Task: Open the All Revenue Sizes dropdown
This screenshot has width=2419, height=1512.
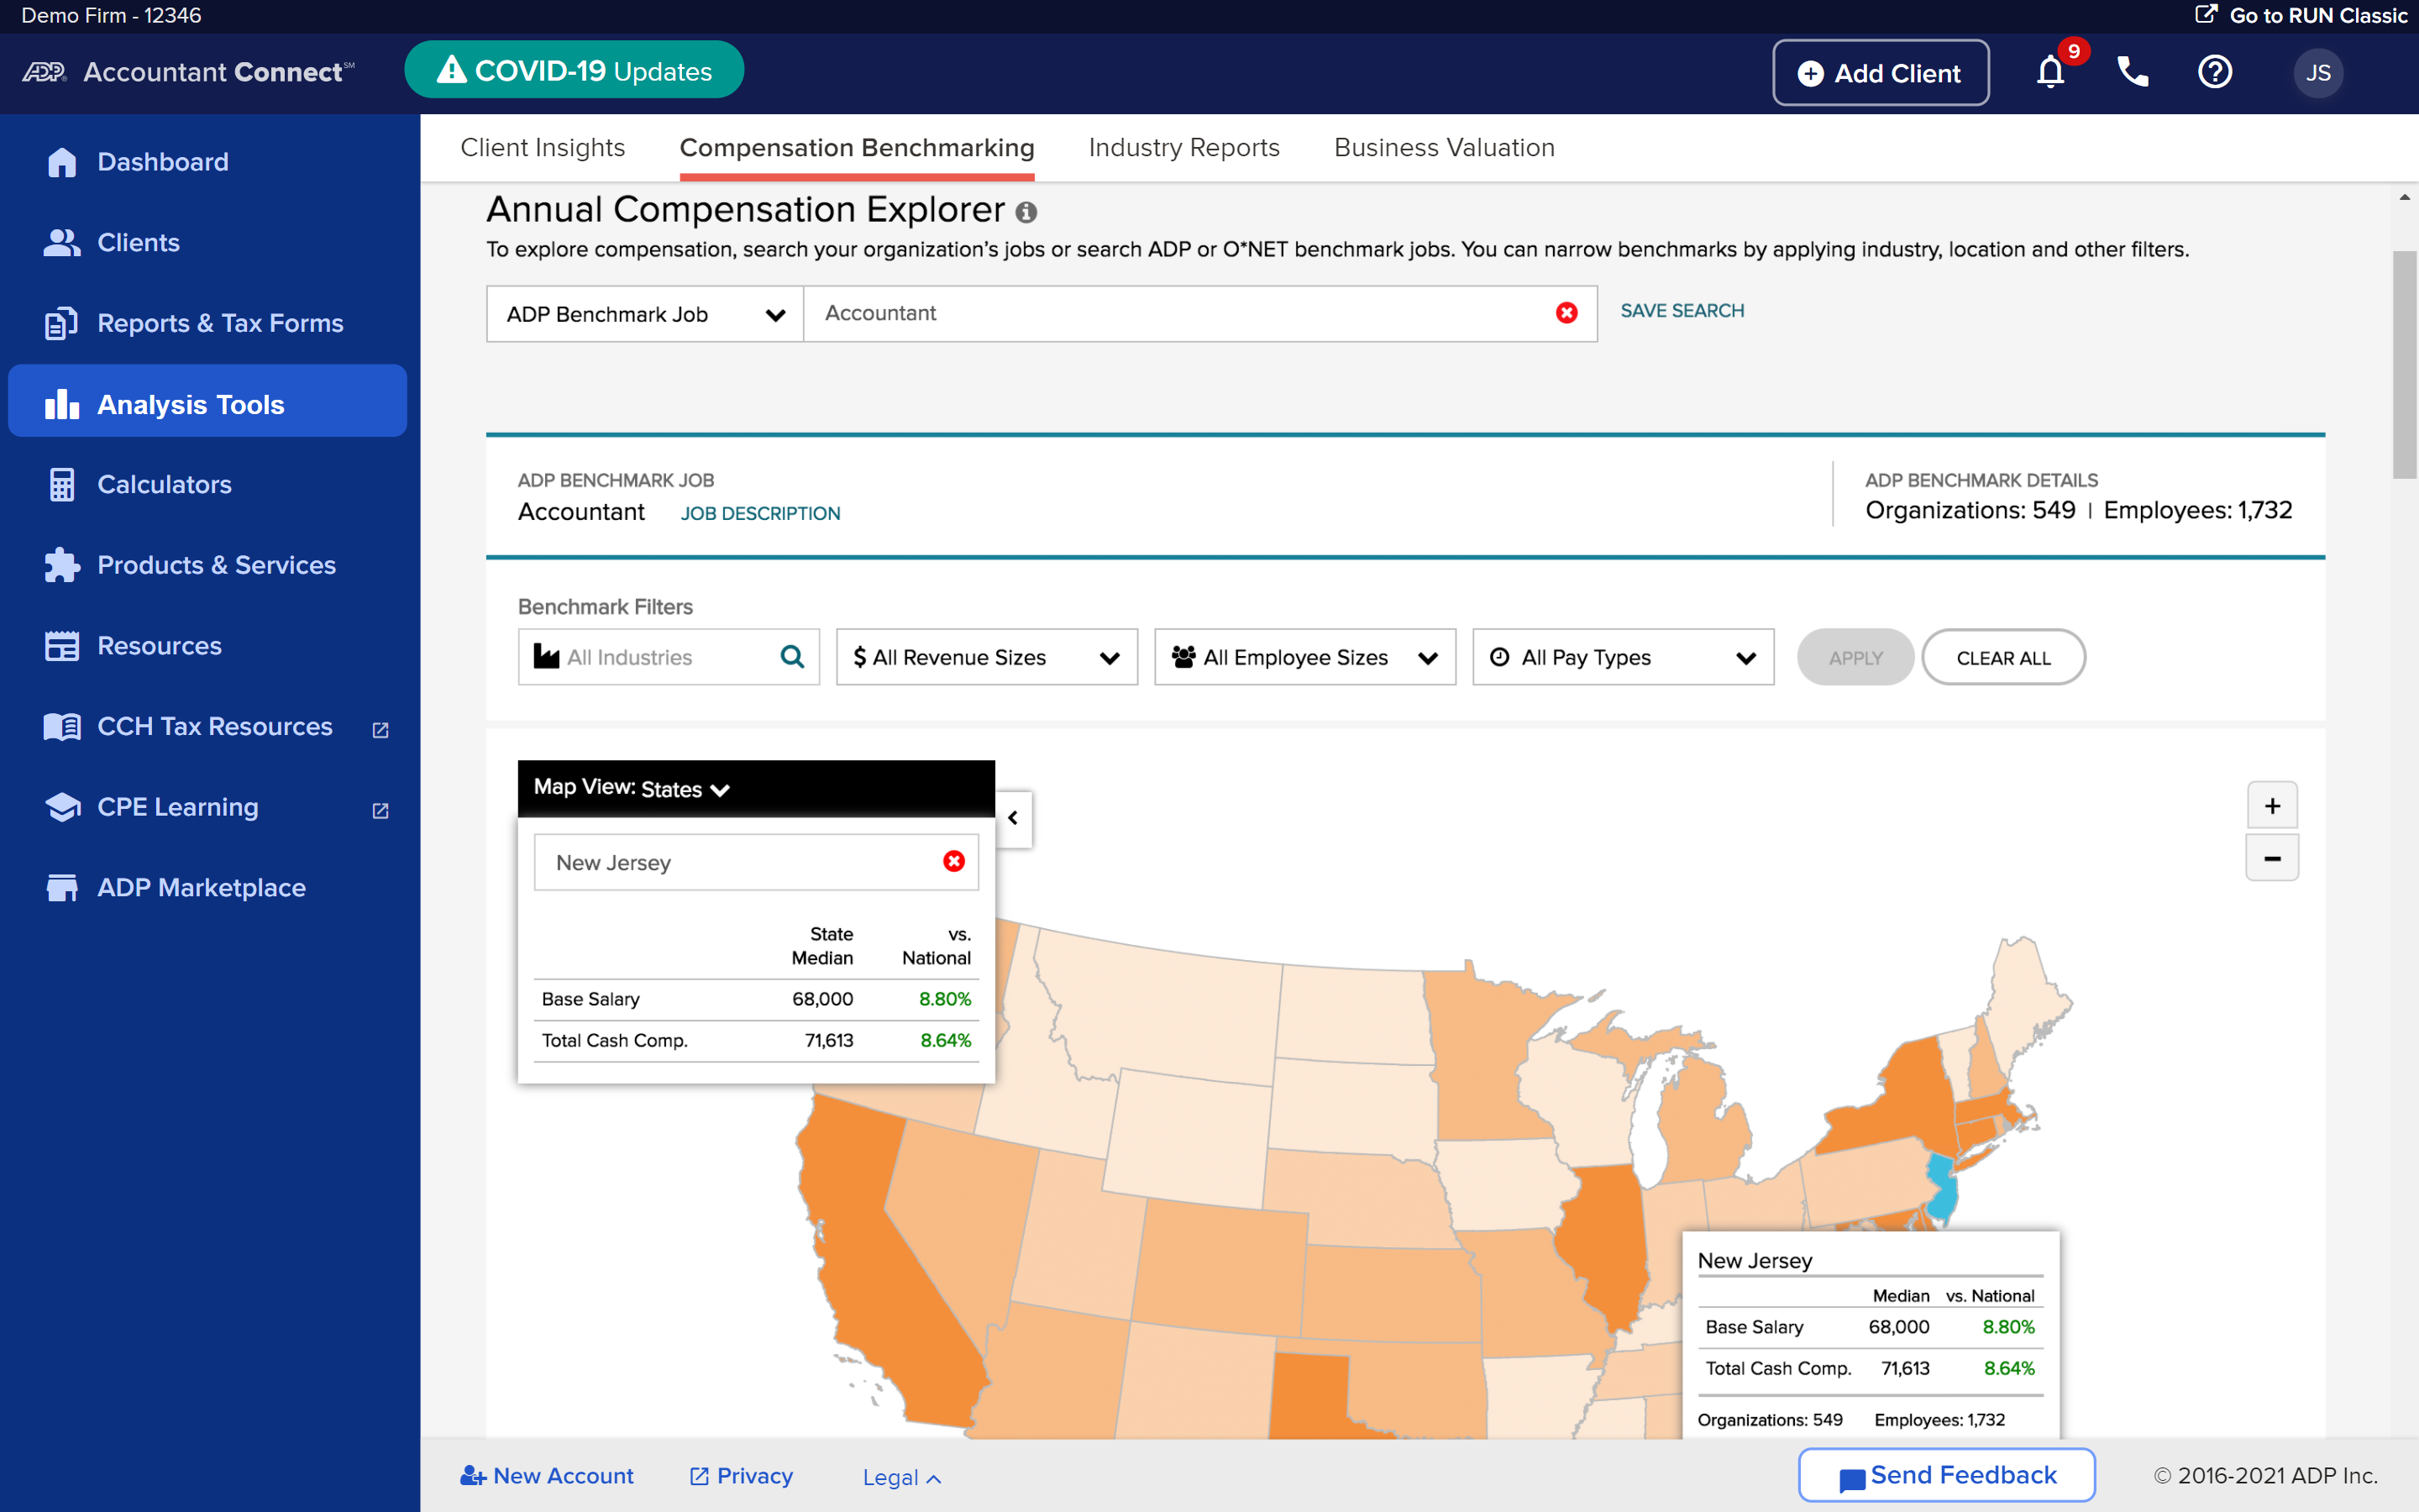Action: (x=987, y=657)
